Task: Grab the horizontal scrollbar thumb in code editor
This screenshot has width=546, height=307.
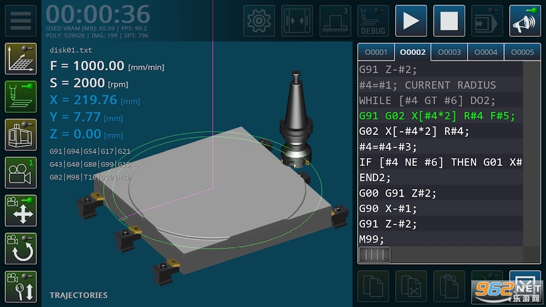Action: point(374,254)
